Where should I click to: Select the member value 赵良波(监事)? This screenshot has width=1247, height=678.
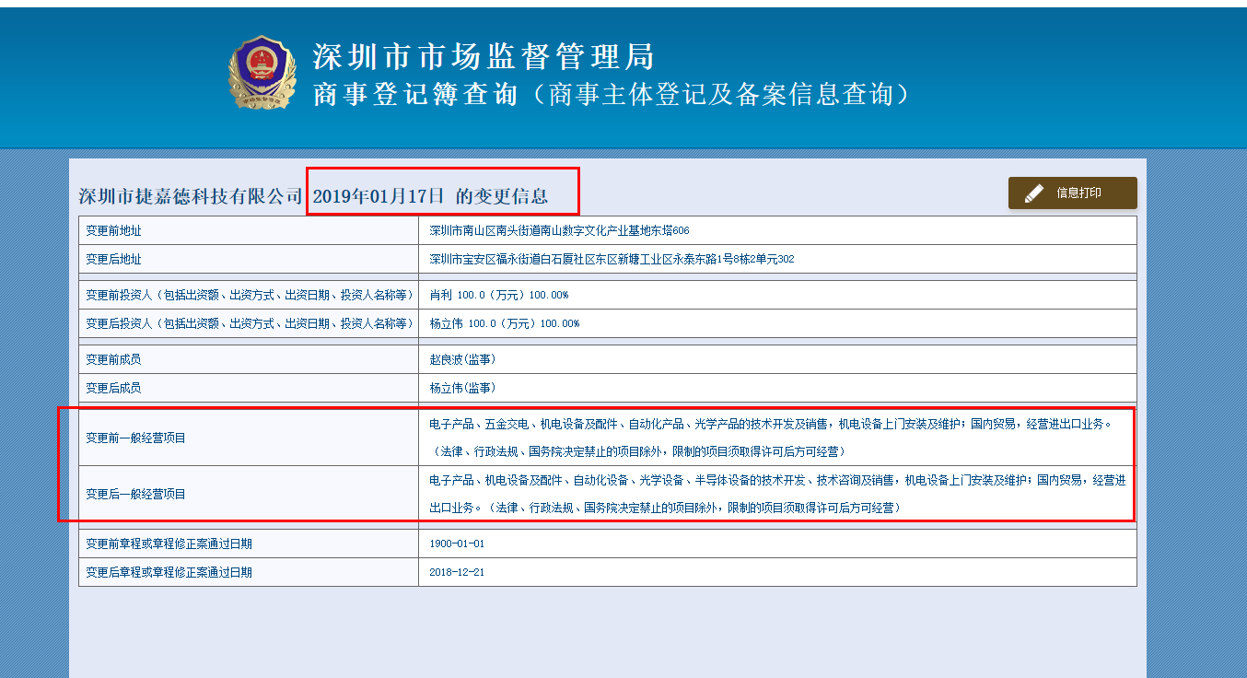coord(462,360)
